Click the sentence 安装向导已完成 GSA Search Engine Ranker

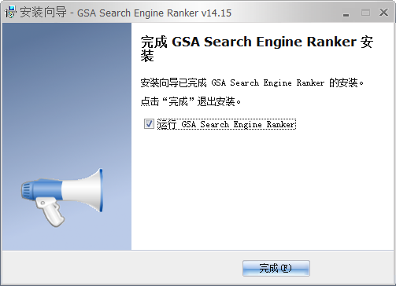point(232,82)
